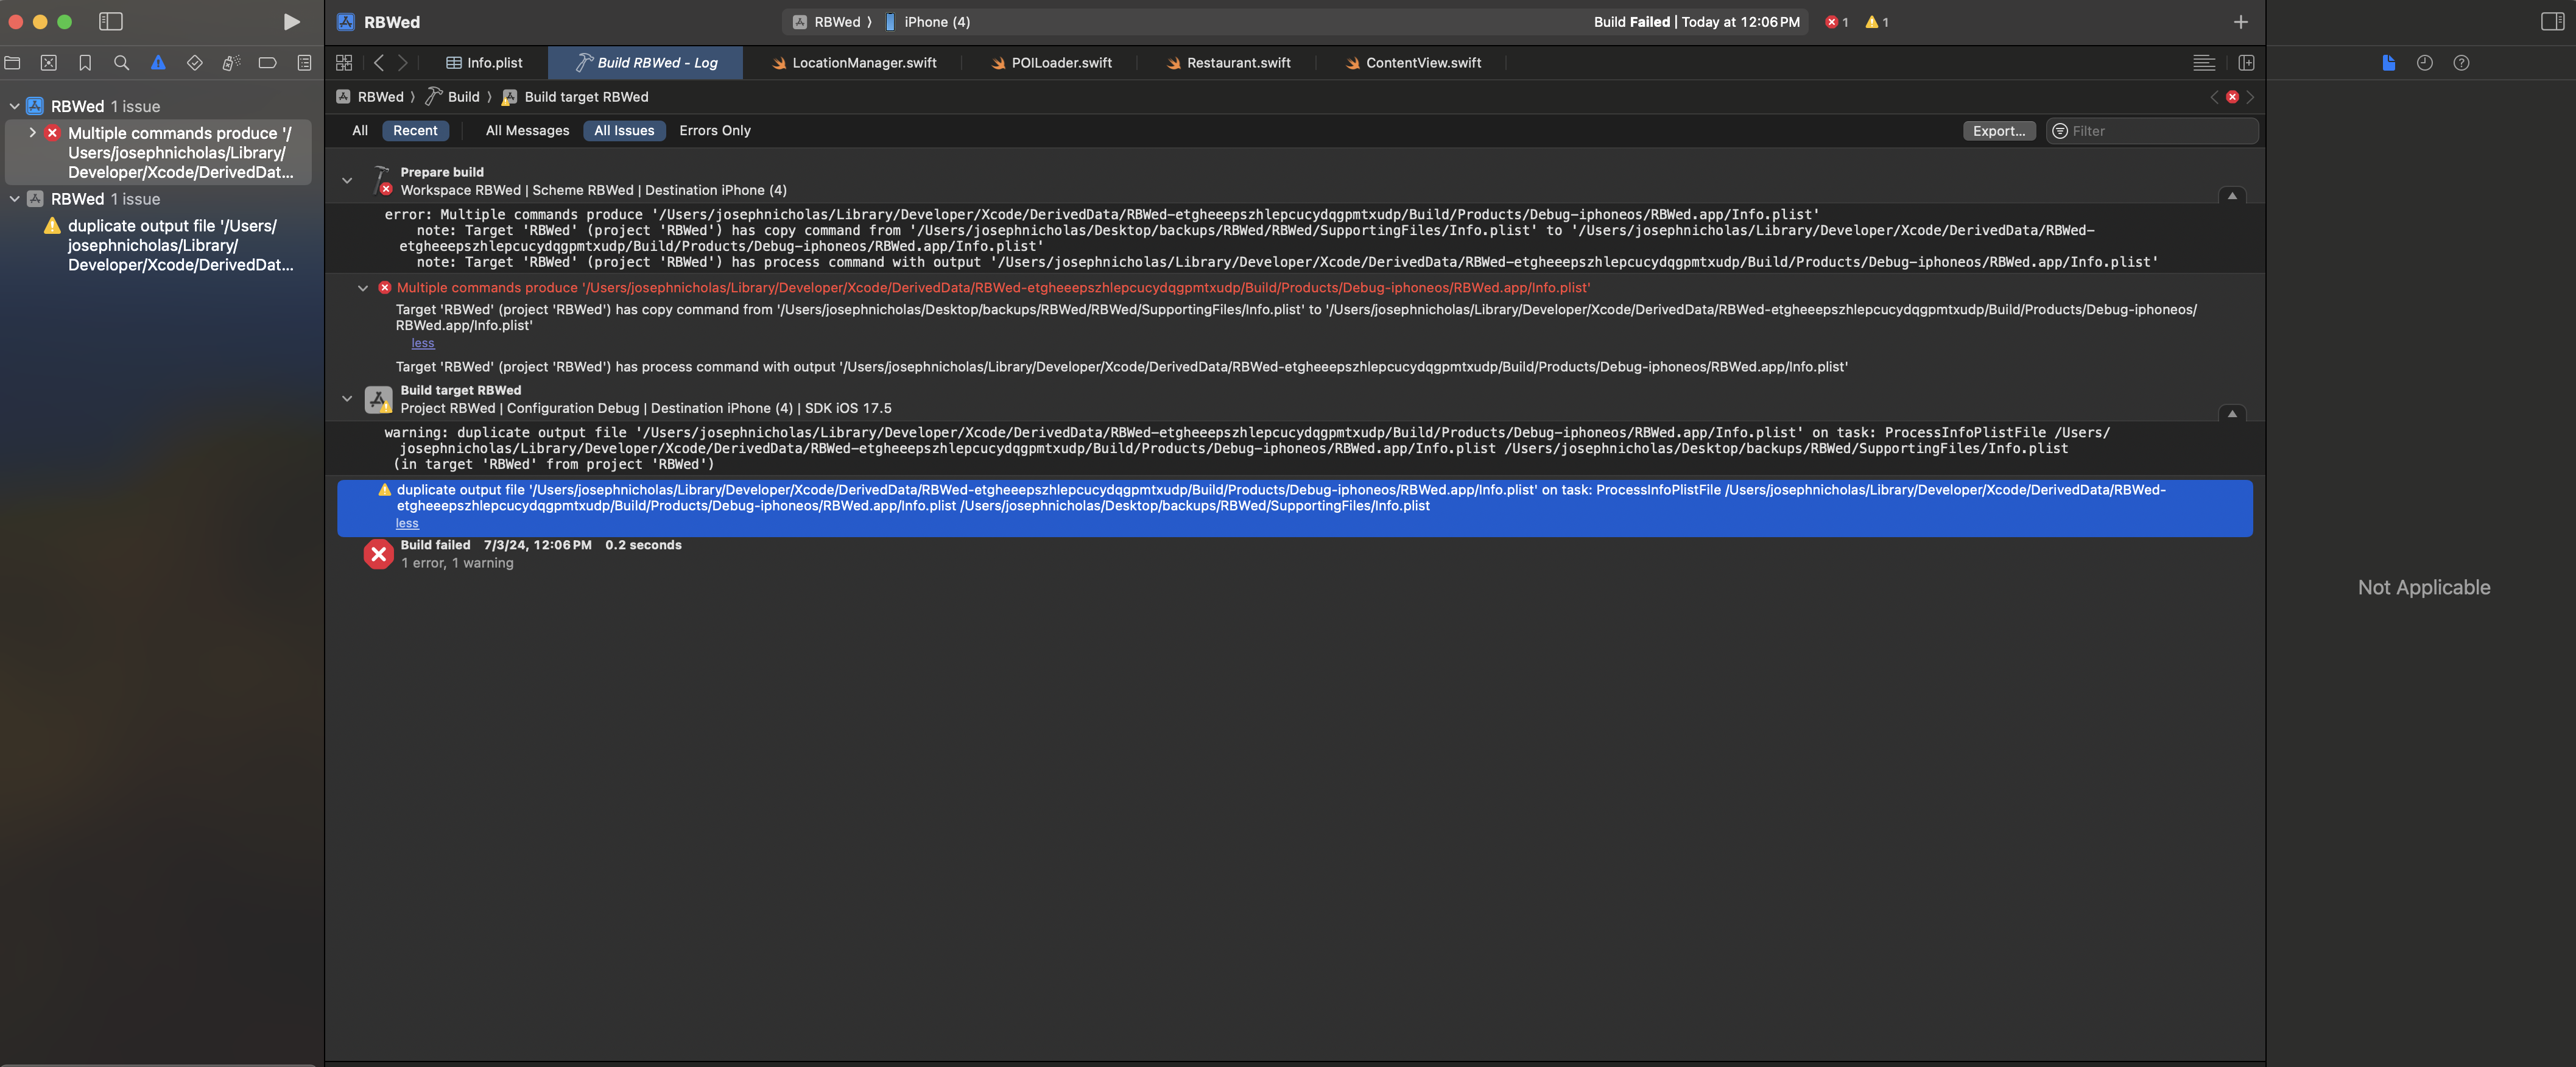The image size is (2576, 1067).
Task: Show Errors Only in build log
Action: (x=715, y=131)
